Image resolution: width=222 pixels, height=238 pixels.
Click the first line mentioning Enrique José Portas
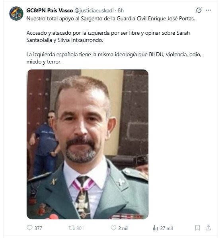(x=111, y=18)
